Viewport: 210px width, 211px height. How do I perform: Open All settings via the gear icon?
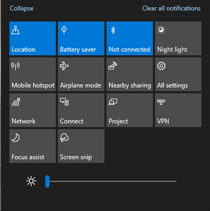point(161,66)
